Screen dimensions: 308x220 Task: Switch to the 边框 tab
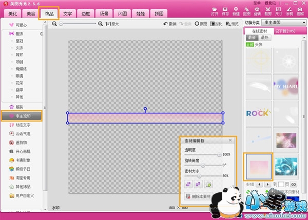(x=86, y=14)
